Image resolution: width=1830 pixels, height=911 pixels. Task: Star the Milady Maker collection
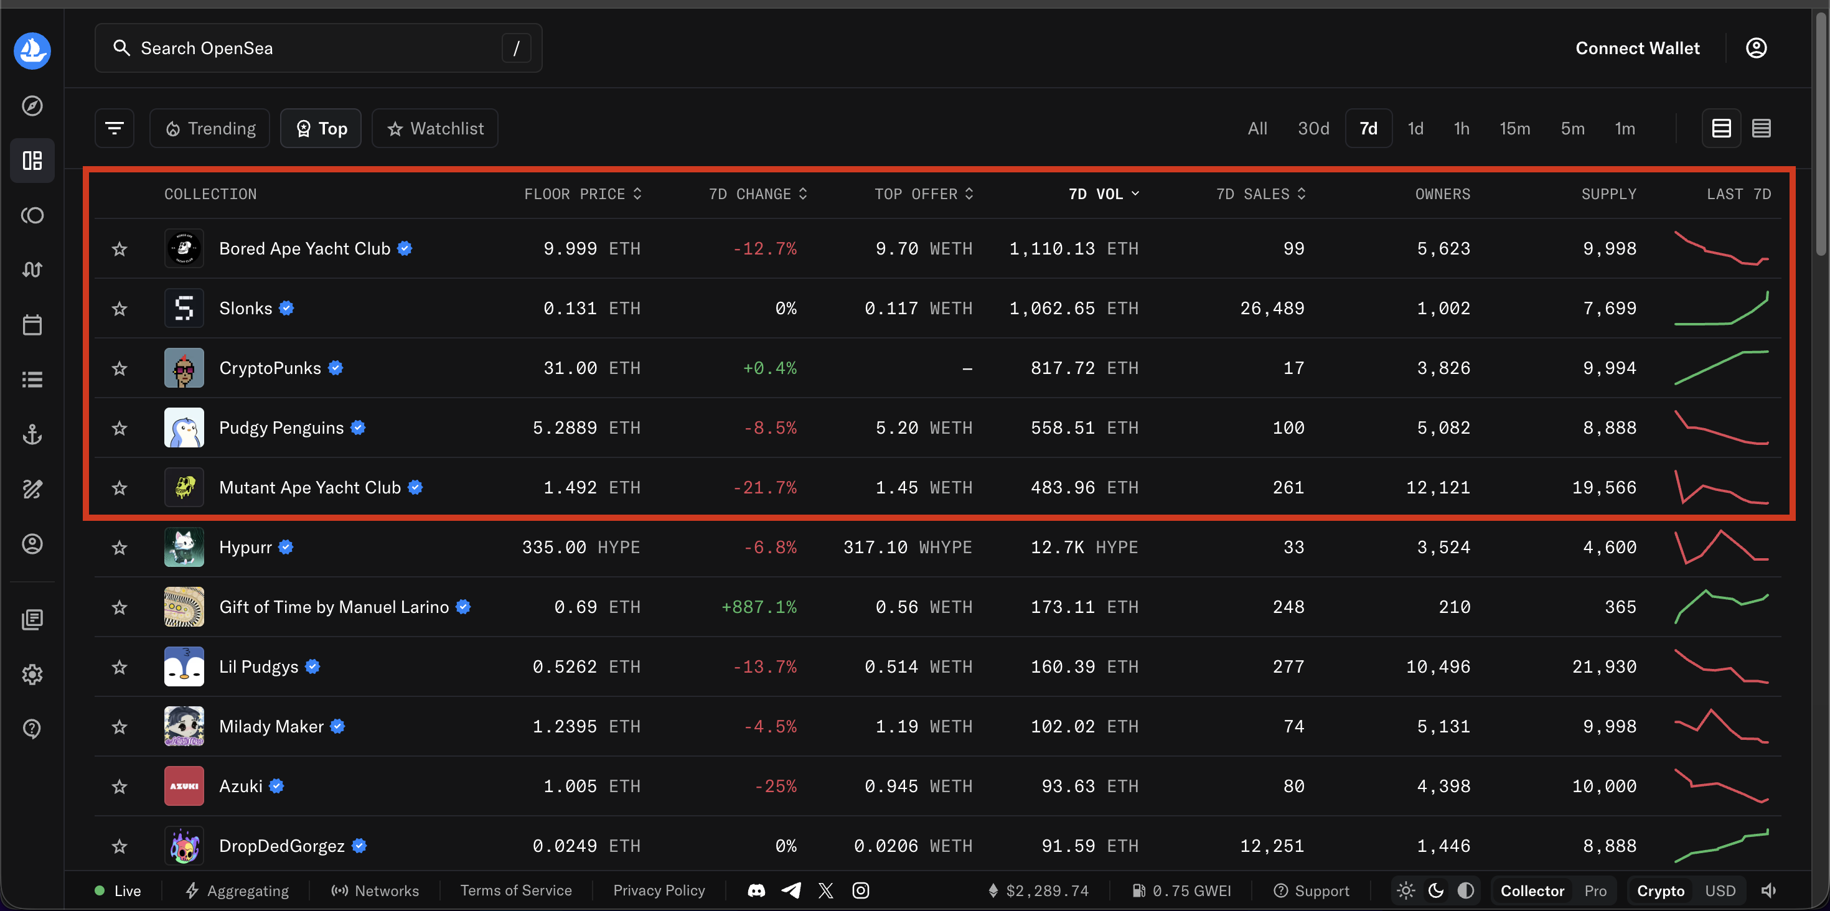pyautogui.click(x=120, y=726)
